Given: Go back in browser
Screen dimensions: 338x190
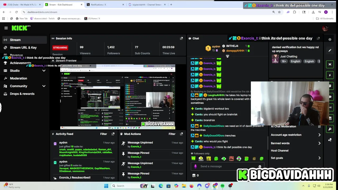Looking at the screenshot, I should point(4,12).
